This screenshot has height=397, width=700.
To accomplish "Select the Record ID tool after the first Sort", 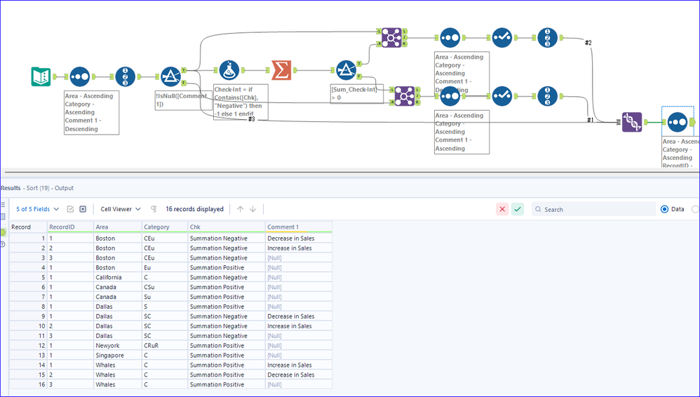I will 126,77.
